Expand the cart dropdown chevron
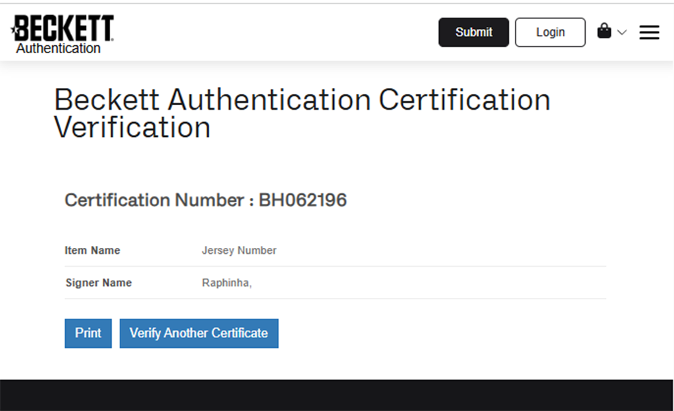The image size is (674, 411). click(622, 32)
